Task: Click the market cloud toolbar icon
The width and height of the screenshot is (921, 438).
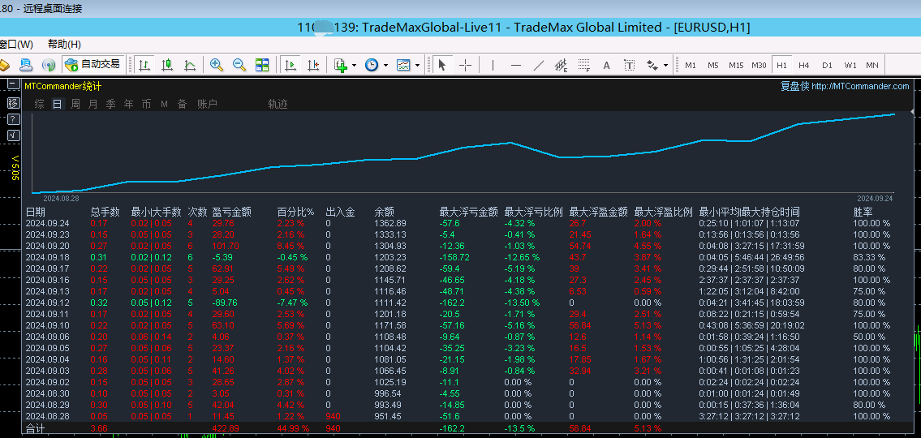Action: [x=27, y=65]
